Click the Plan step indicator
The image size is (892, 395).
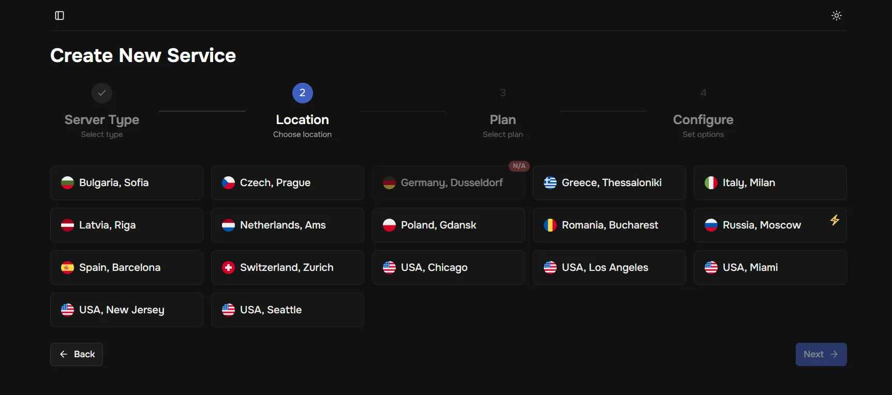(503, 93)
